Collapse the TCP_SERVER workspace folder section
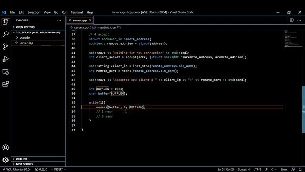The image size is (305, 172). click(38, 32)
